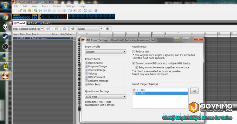Image resolution: width=237 pixels, height=124 pixels.
Task: Click the green circular reload icon
Action: (x=35, y=10)
